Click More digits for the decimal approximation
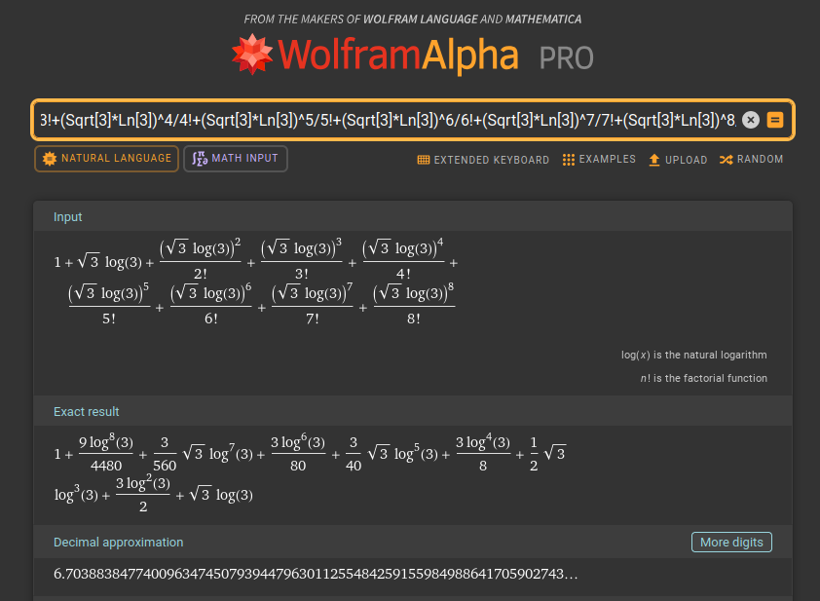Screen dimensions: 820x601 point(731,543)
